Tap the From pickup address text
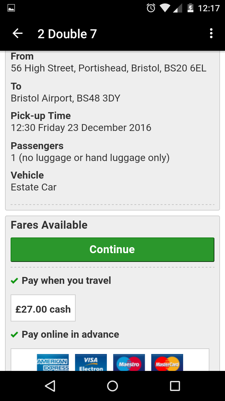Screen dimensions: 225x401 point(108,68)
